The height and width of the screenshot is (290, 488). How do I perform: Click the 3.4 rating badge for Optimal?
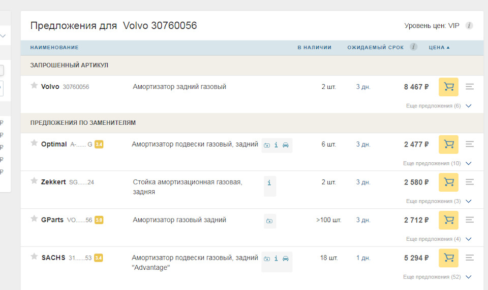click(99, 144)
